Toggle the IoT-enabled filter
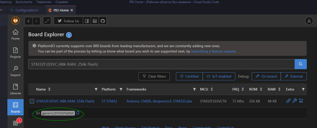Screen dimensions: 317x128 pos(219,76)
